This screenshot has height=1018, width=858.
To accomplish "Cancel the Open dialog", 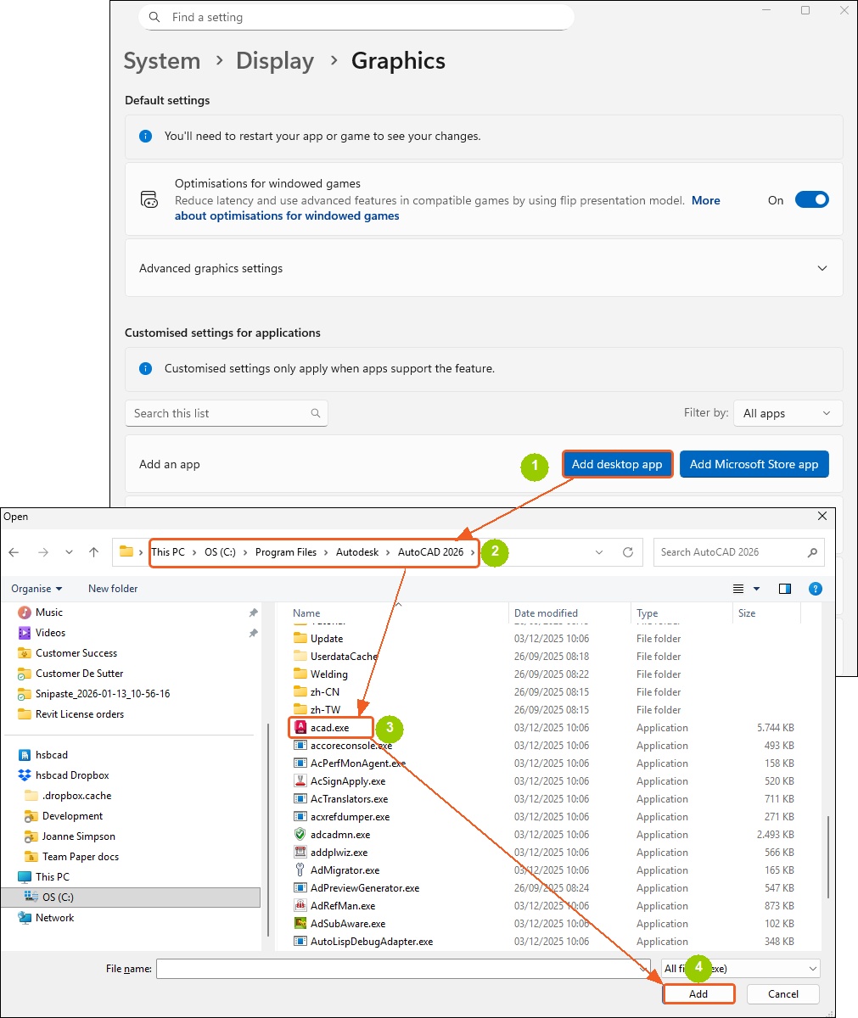I will 783,994.
